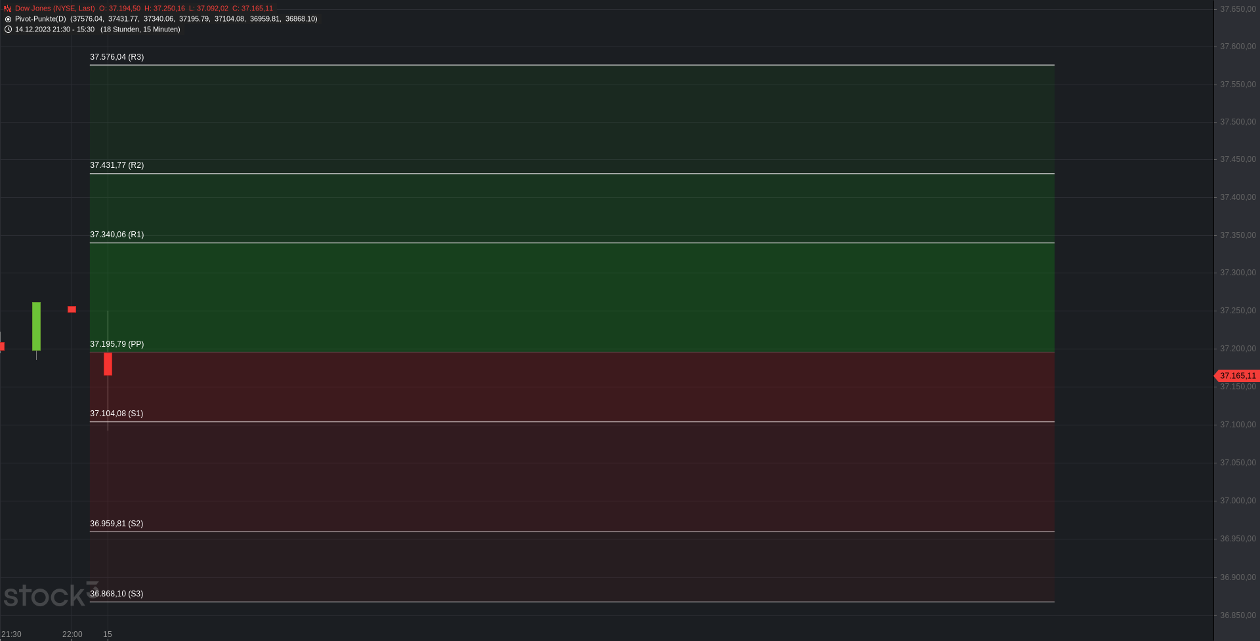
Task: Select the 37.195,79 (PP) pivot point label
Action: (117, 344)
